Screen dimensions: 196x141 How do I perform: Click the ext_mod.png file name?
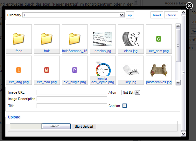pos(47,82)
